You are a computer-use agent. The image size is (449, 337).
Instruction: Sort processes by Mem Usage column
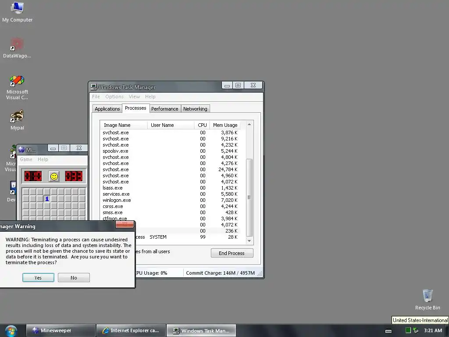[x=225, y=125]
